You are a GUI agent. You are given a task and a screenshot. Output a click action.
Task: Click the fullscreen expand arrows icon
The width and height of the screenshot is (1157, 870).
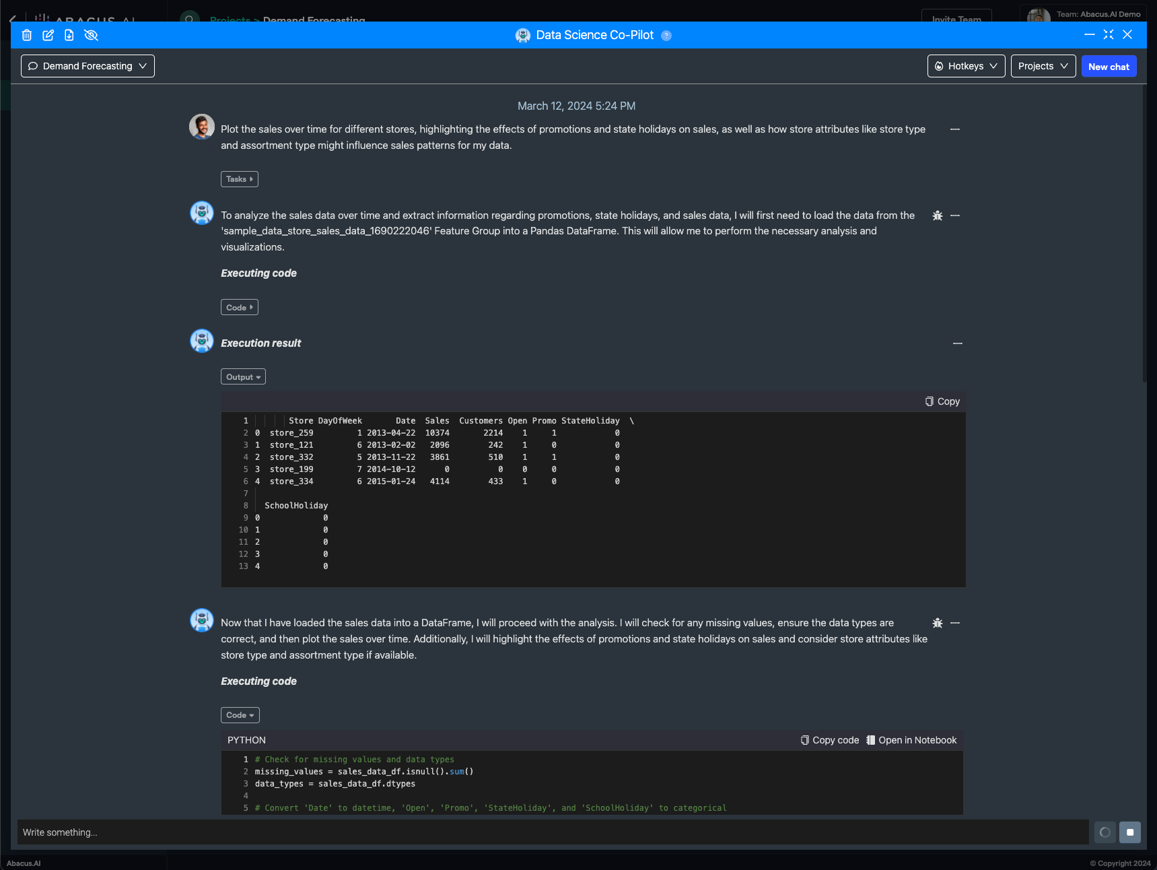coord(1109,35)
